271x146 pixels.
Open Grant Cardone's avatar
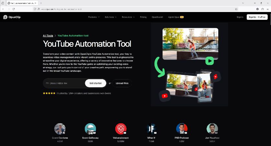[x=60, y=129]
